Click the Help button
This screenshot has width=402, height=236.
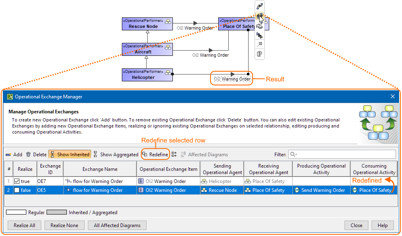tap(383, 225)
